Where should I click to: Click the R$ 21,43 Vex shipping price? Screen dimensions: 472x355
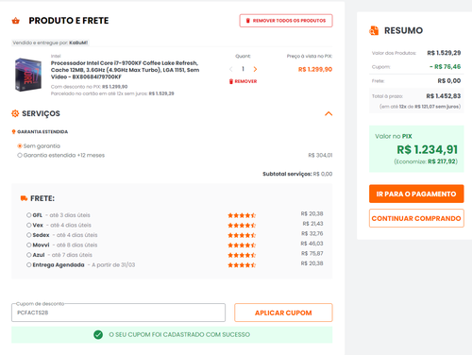click(x=312, y=224)
